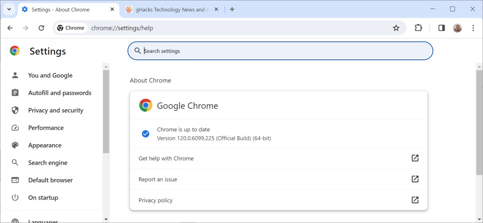Open On startup settings

51,198
